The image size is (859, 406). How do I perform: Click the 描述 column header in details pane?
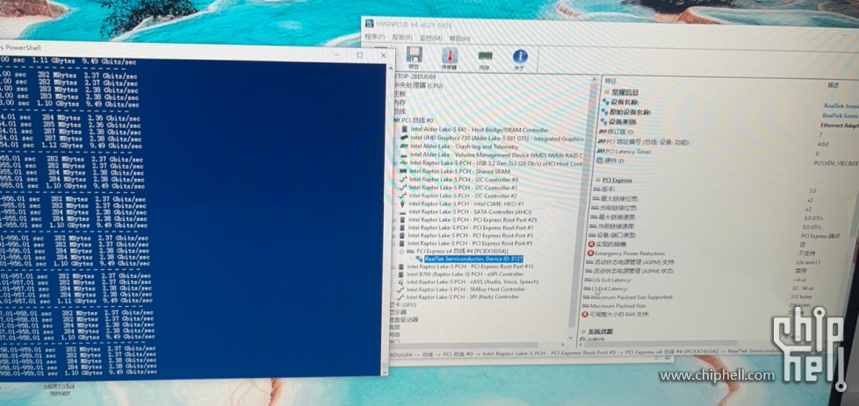(834, 85)
